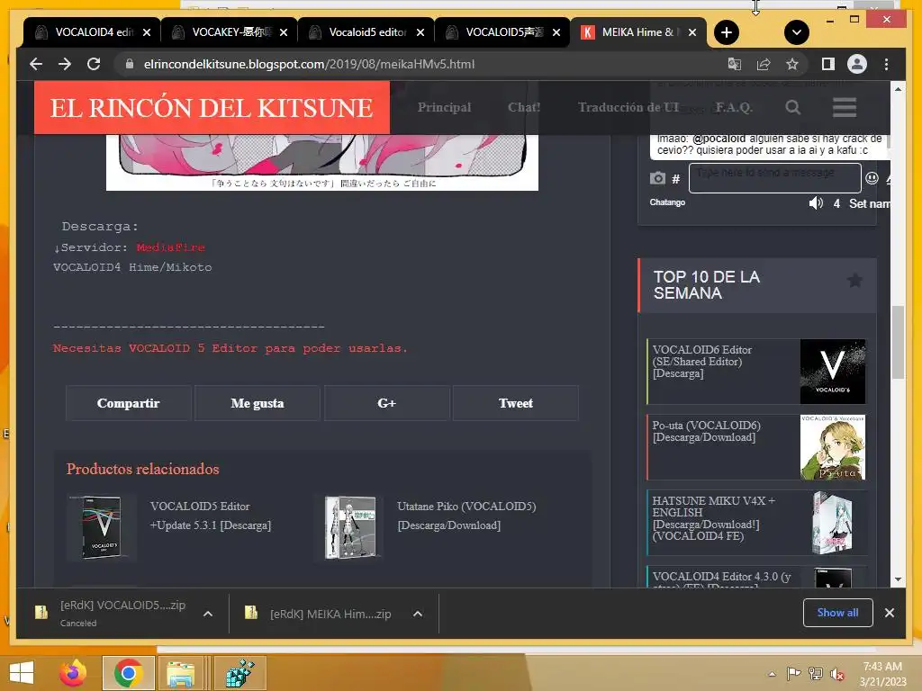Reload the current page
This screenshot has height=691, width=922.
[x=94, y=64]
